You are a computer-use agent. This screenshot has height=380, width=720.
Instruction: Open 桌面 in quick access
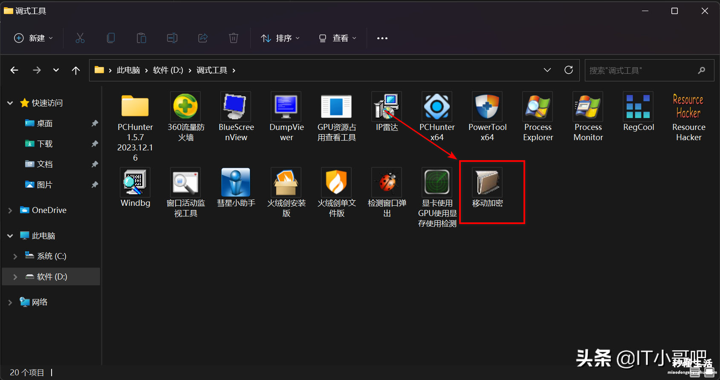click(44, 124)
